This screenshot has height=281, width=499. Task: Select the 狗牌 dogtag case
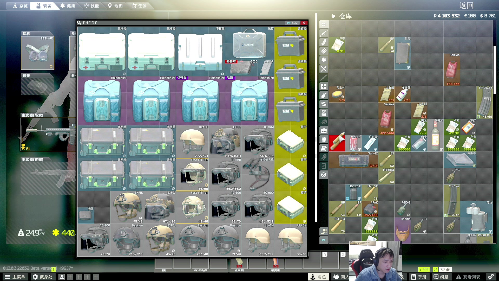tap(86, 215)
